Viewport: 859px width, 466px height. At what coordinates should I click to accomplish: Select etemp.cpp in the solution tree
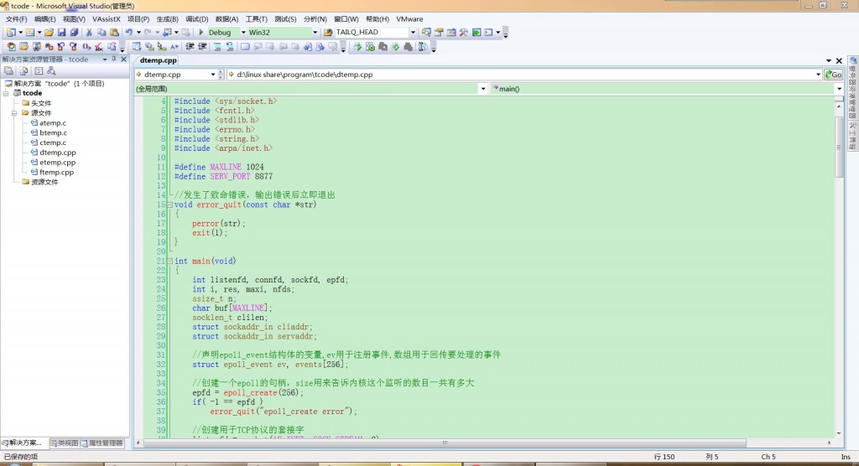pyautogui.click(x=58, y=163)
